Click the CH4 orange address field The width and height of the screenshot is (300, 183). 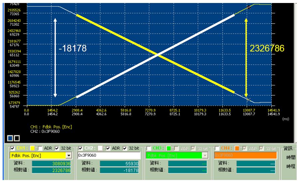tap(245, 155)
